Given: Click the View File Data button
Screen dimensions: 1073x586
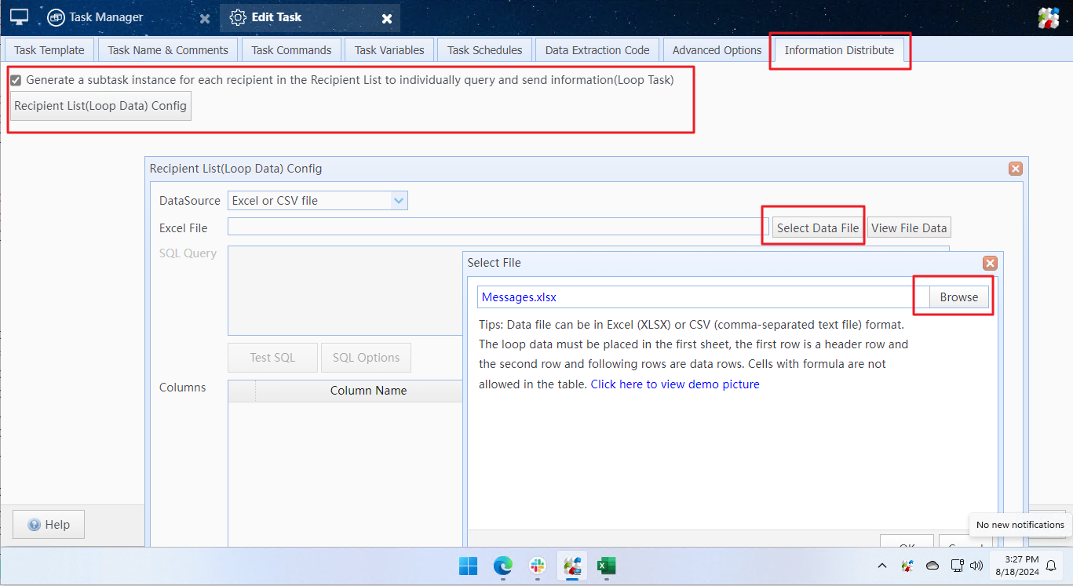Looking at the screenshot, I should pos(909,228).
